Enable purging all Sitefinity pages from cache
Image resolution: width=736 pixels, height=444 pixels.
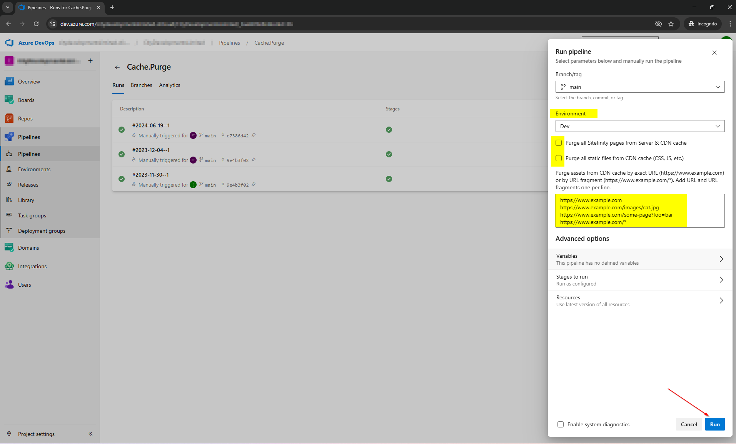point(559,143)
